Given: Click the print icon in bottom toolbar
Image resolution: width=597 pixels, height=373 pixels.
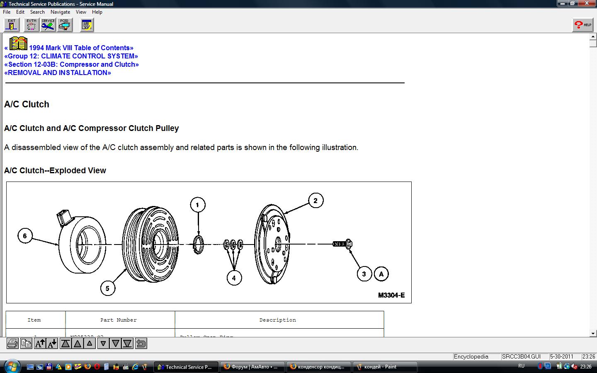Looking at the screenshot, I should (x=12, y=344).
